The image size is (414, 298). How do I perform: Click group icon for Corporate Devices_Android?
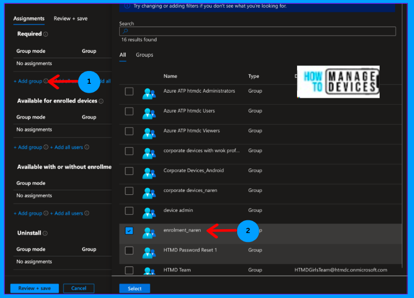149,173
